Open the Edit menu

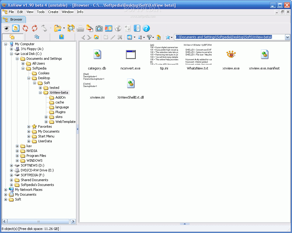(x=20, y=12)
